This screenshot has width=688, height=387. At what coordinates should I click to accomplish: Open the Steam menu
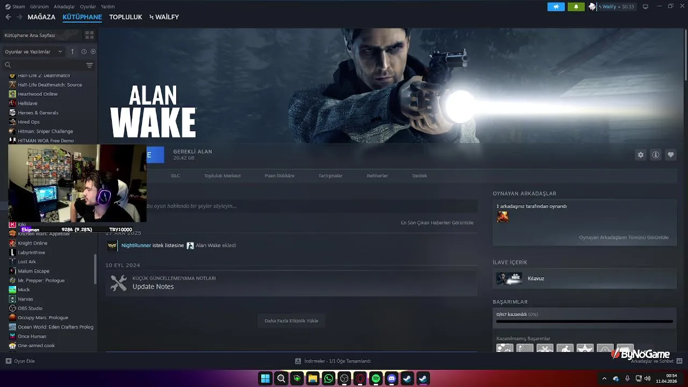(16, 6)
